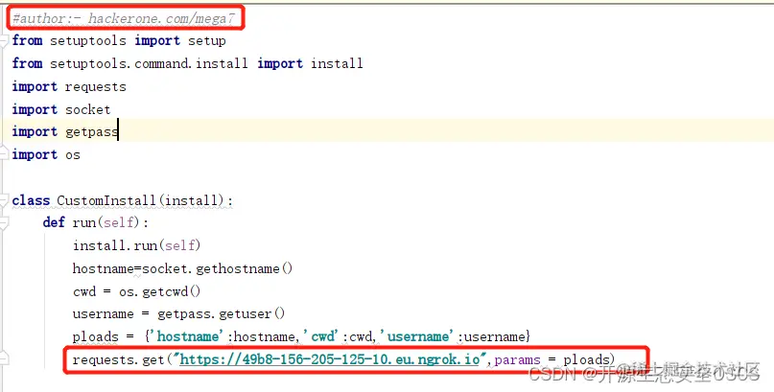Click the 'username' string key in ploads dict
The image size is (774, 392).
(418, 336)
